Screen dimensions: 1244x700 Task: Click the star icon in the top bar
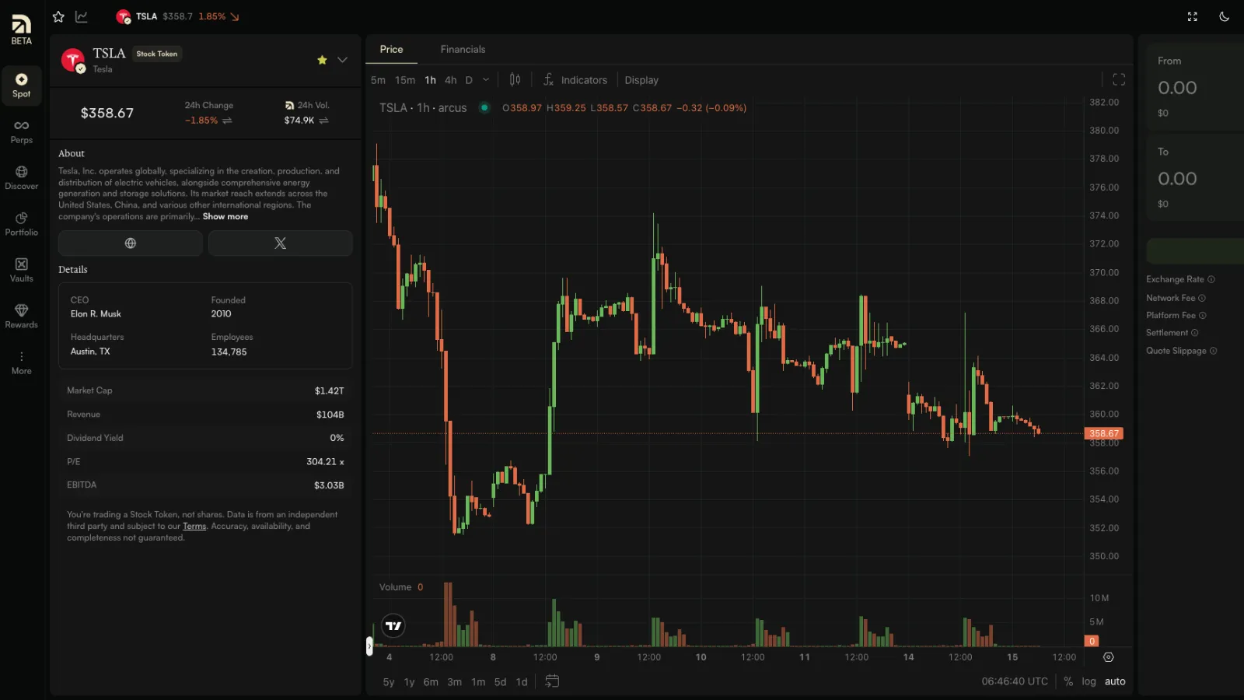[58, 16]
